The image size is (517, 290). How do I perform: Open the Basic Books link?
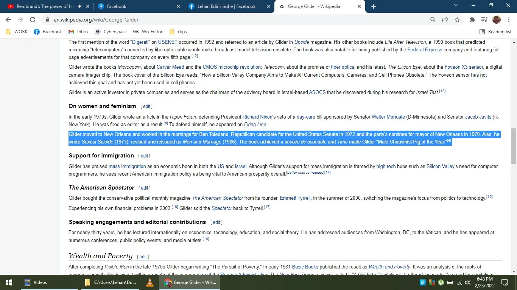coord(305,267)
